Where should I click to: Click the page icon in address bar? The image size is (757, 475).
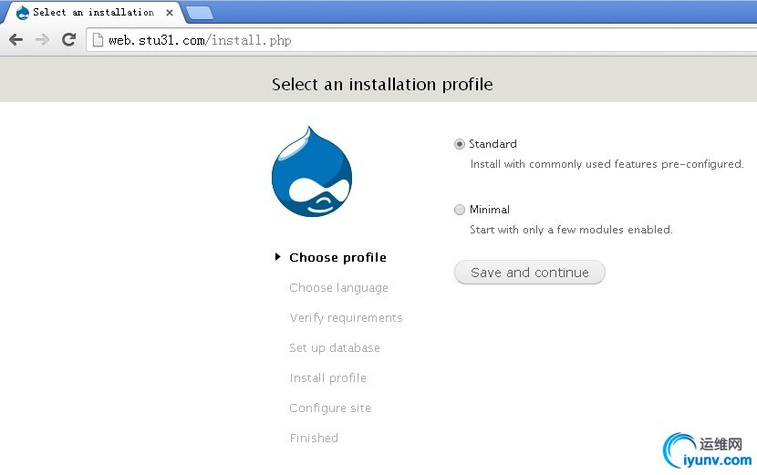(x=98, y=39)
